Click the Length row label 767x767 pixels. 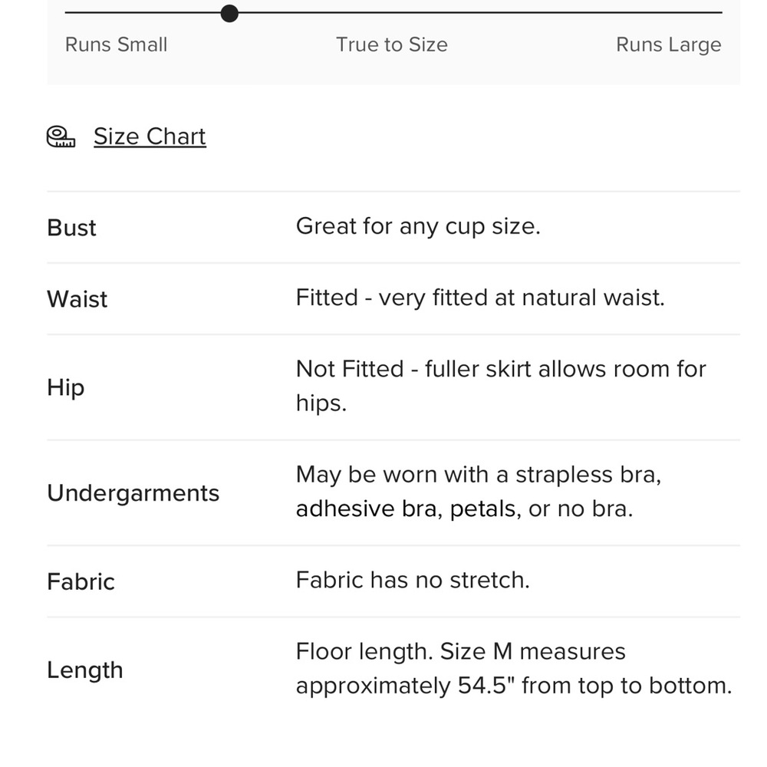(84, 670)
